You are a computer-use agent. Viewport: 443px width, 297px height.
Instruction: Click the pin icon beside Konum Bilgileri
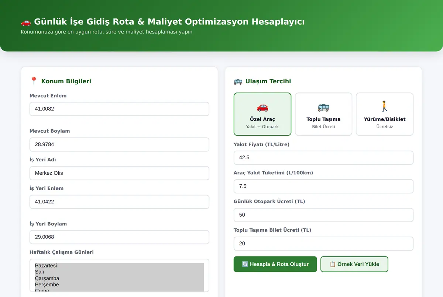34,81
